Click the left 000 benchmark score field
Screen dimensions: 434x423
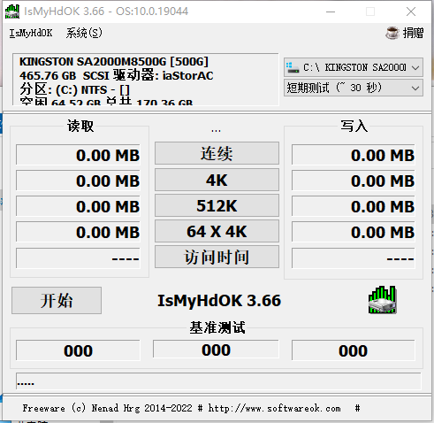pos(78,350)
